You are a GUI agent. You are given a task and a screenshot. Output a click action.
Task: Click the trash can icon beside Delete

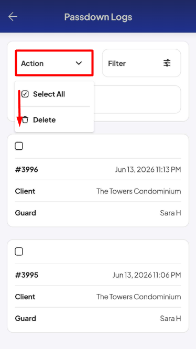coord(25,120)
